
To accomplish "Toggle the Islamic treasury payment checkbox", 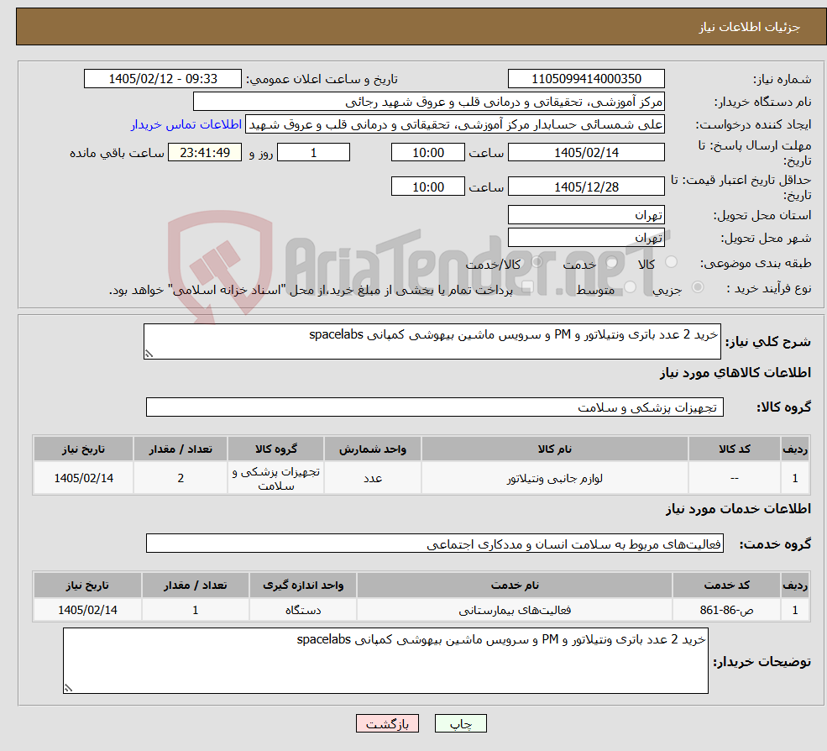I will point(527,287).
